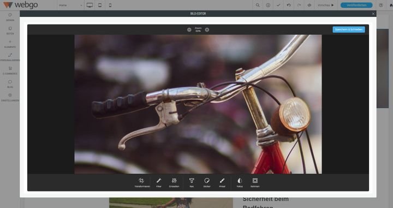The width and height of the screenshot is (393, 208).
Task: Click the info icon in top toolbar
Action: tap(268, 5)
